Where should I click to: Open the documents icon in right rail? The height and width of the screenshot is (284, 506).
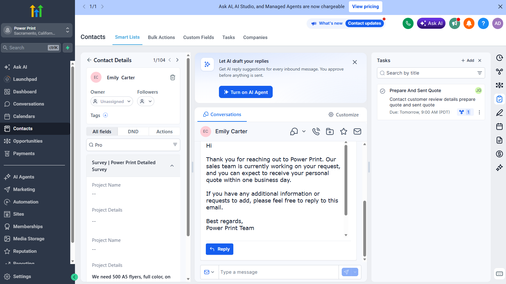[x=499, y=140]
